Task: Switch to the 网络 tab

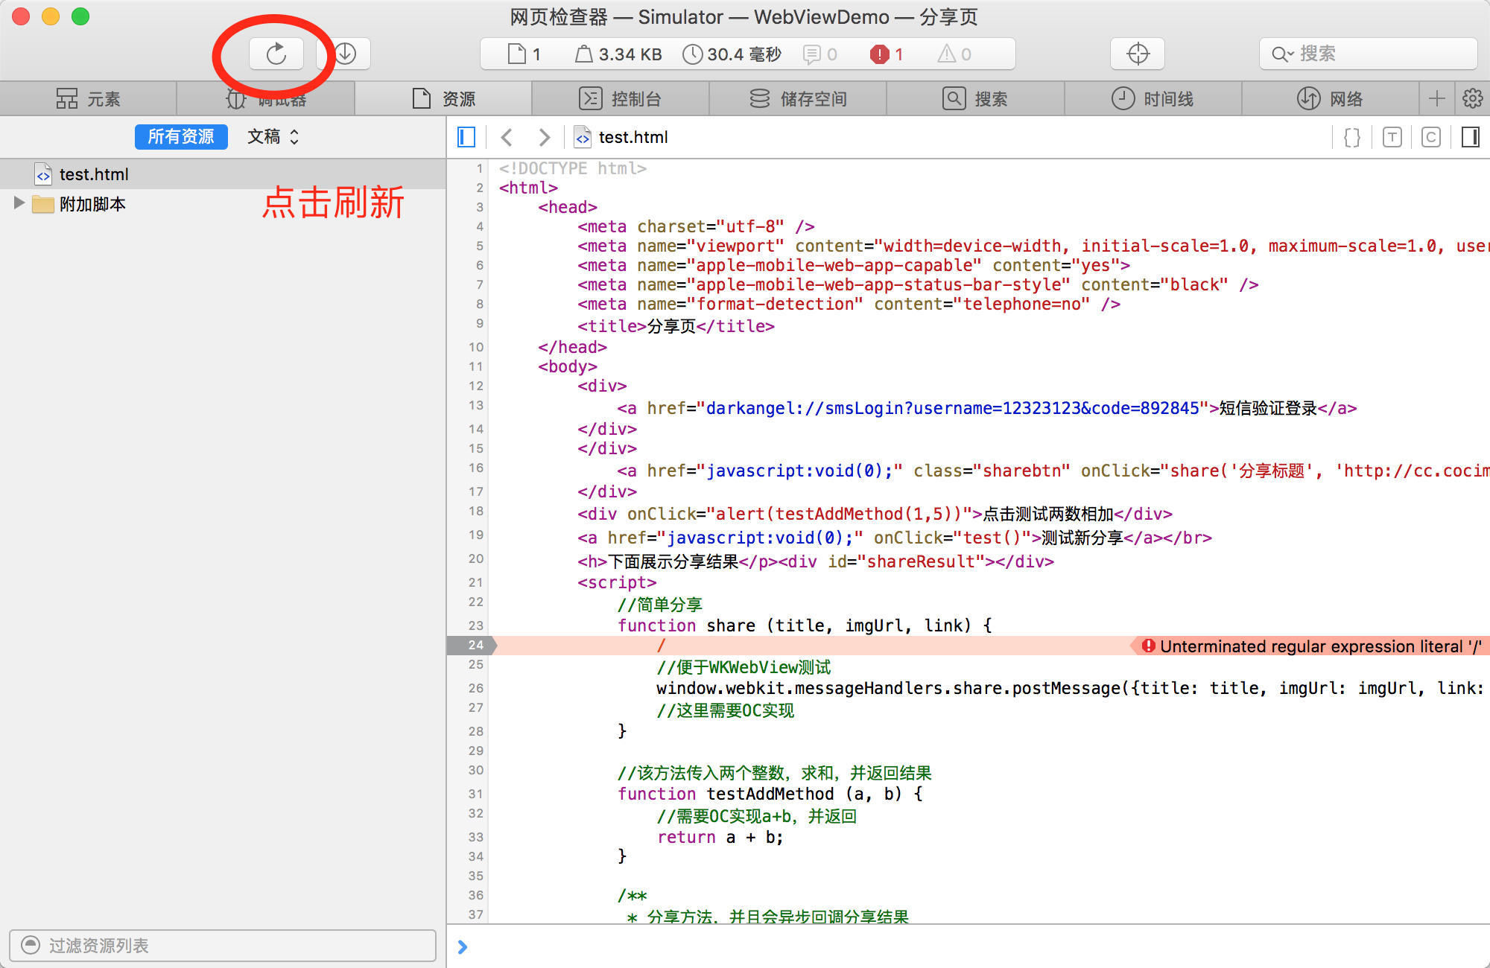Action: pos(1330,98)
